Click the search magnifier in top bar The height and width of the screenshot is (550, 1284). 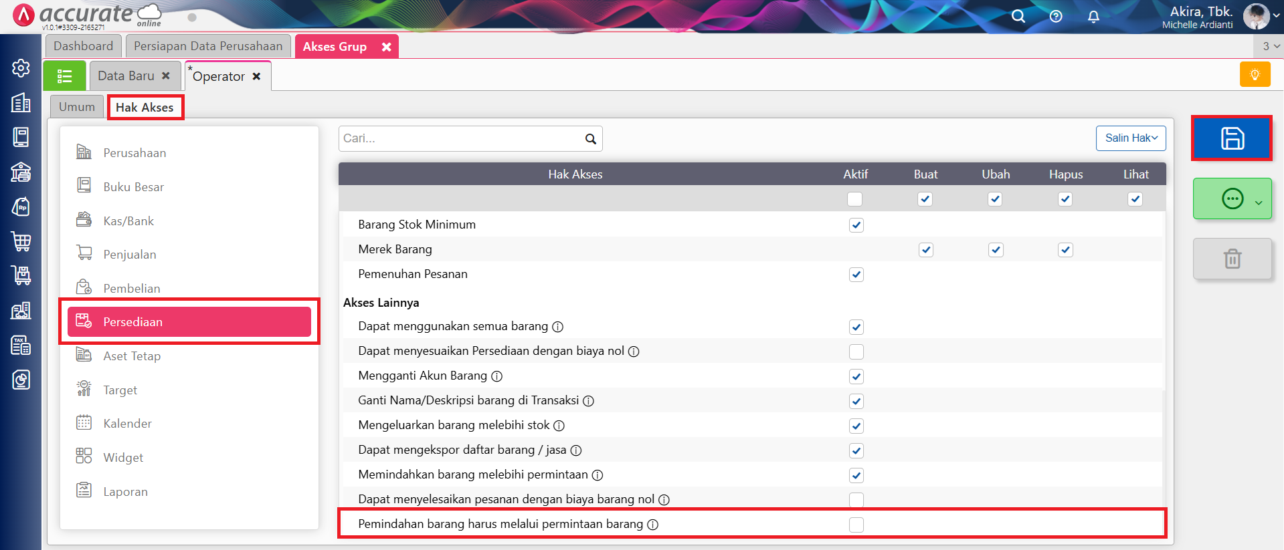(1018, 17)
